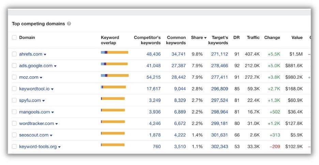Open the spyfu.com domain link
319x165 pixels.
coord(30,100)
